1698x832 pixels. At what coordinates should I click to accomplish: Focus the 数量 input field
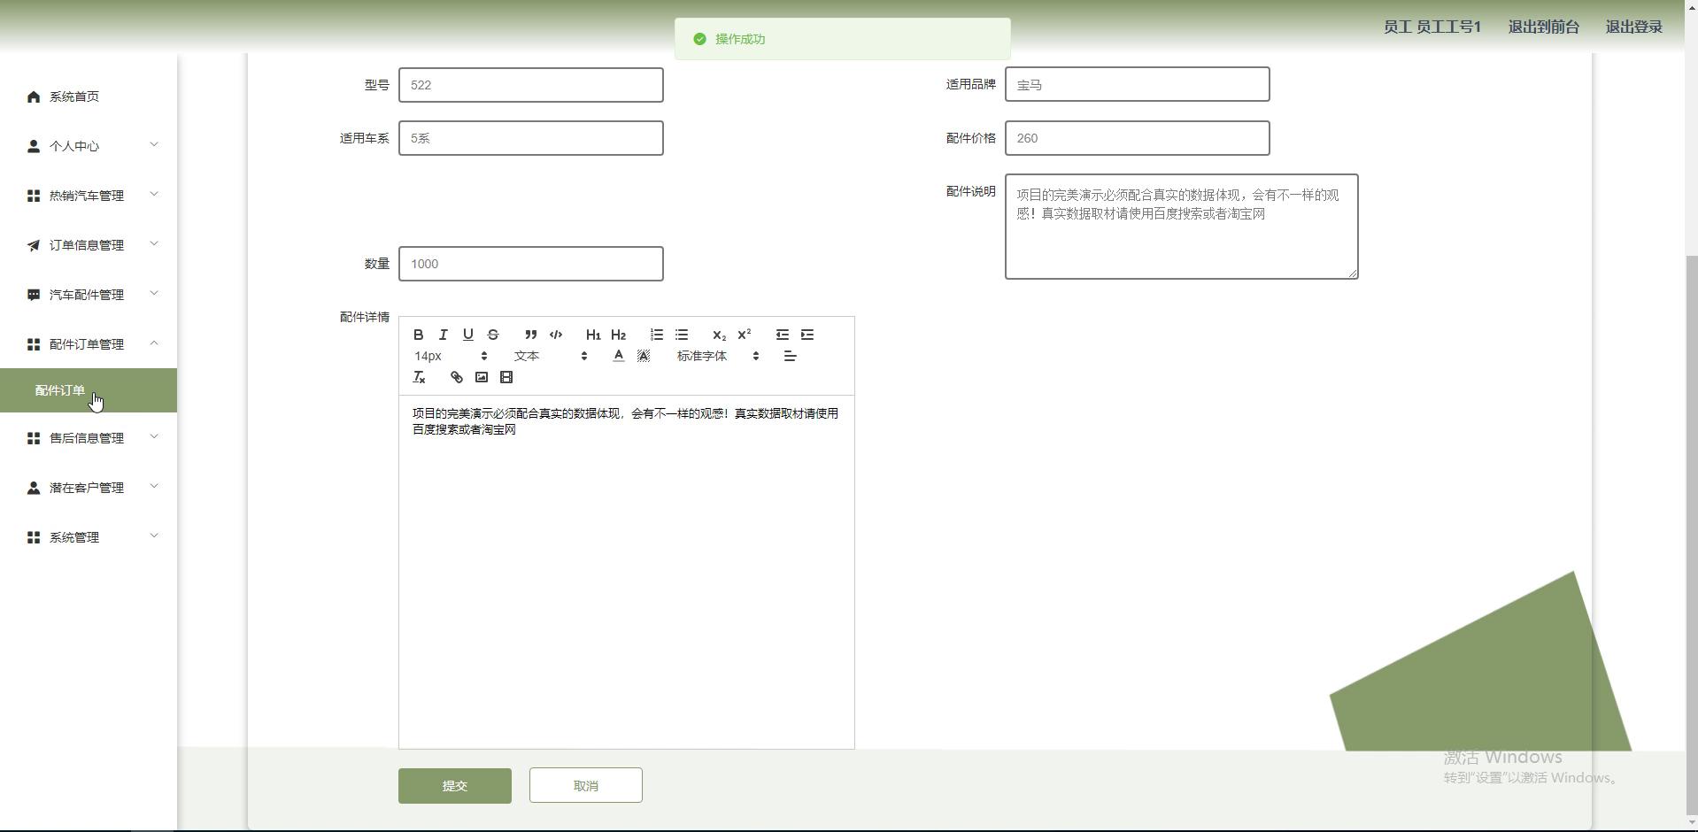click(x=531, y=264)
